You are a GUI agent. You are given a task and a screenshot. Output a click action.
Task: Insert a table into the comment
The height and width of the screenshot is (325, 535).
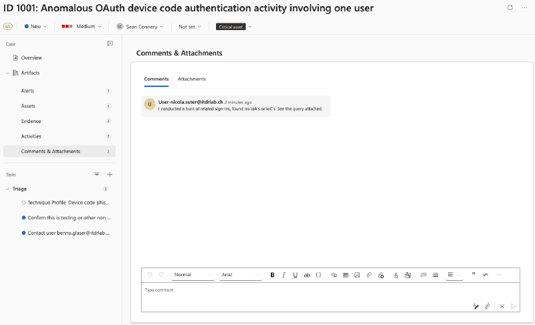(346, 275)
